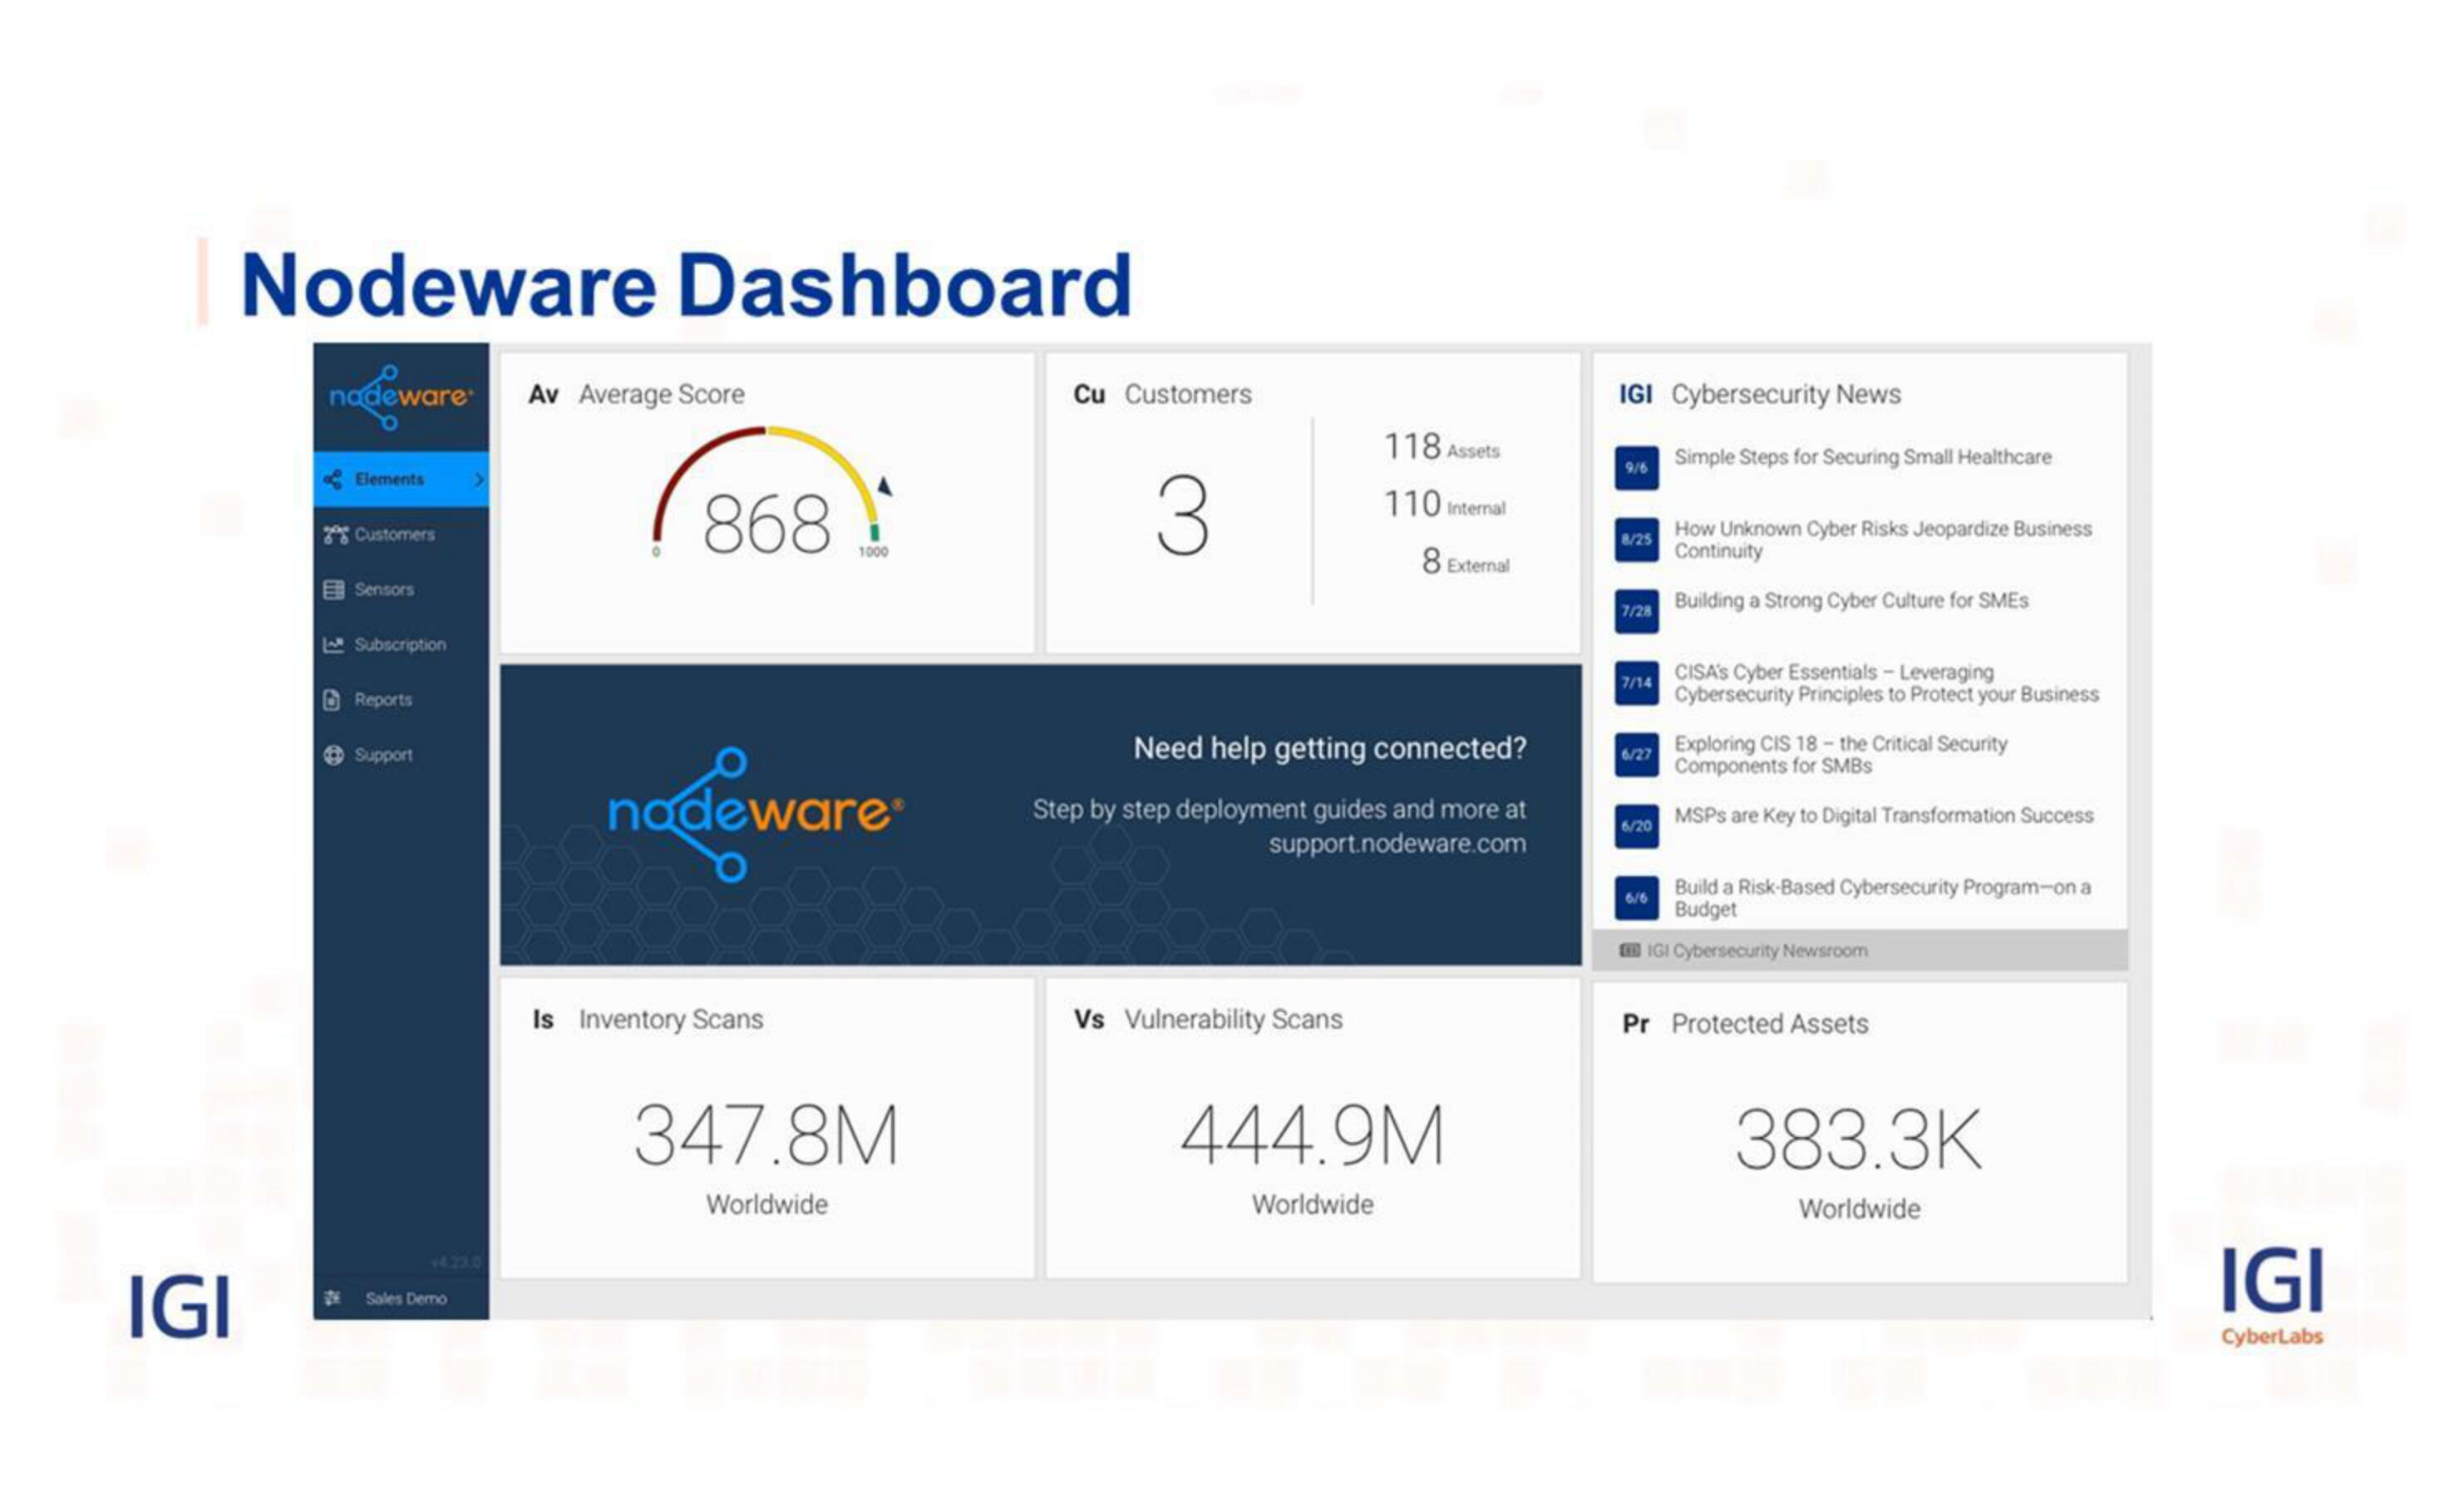The image size is (2464, 1496).
Task: Click the Nodeware logo in the sidebar
Action: pos(401,397)
